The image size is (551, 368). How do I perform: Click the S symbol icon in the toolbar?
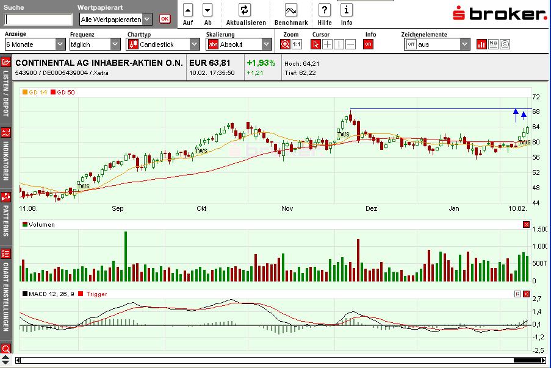(x=505, y=44)
